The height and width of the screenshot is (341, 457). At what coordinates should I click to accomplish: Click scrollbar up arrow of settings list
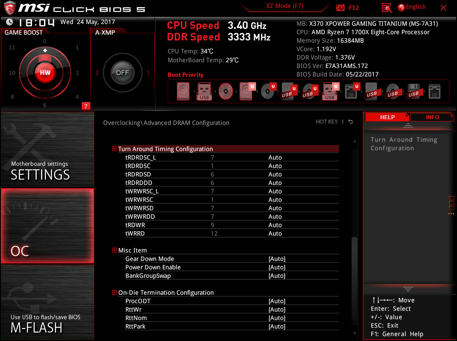(355, 141)
